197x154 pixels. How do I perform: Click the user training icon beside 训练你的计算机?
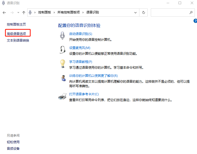tap(63, 78)
